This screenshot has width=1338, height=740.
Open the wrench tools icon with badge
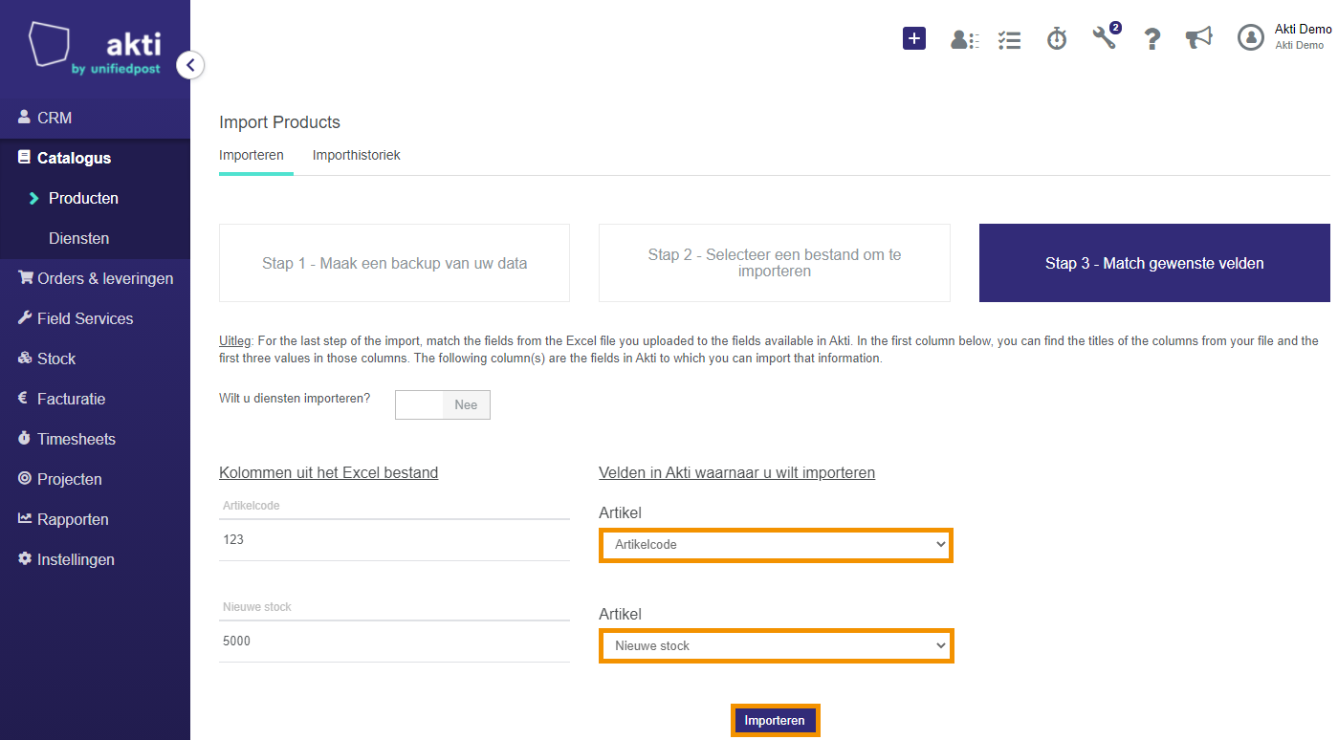1106,36
